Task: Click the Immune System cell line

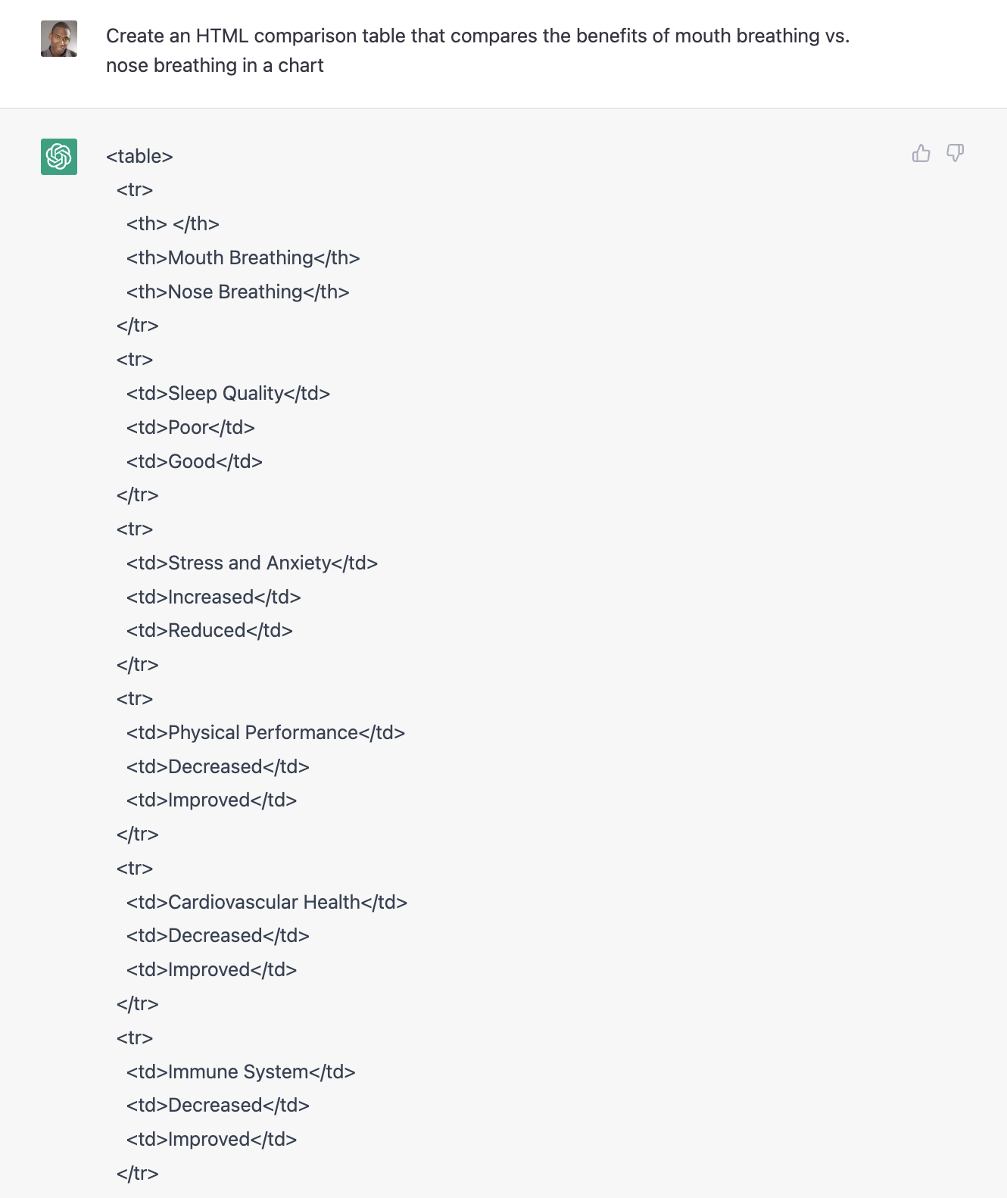Action: click(x=241, y=1072)
